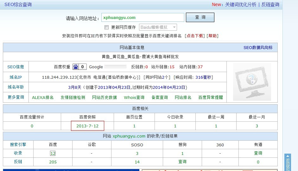Click the 查询 search button
This screenshot has height=171, width=298.
[x=200, y=17]
